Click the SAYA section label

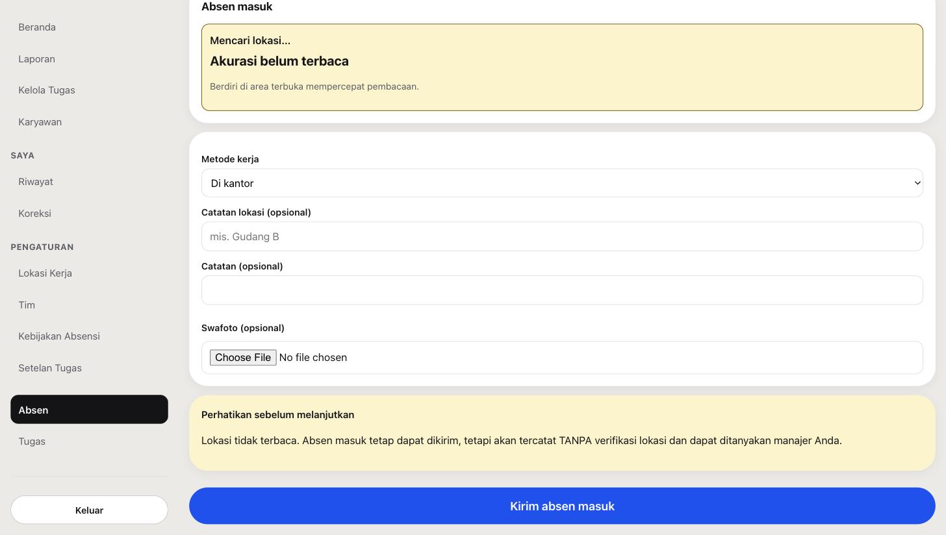click(23, 156)
